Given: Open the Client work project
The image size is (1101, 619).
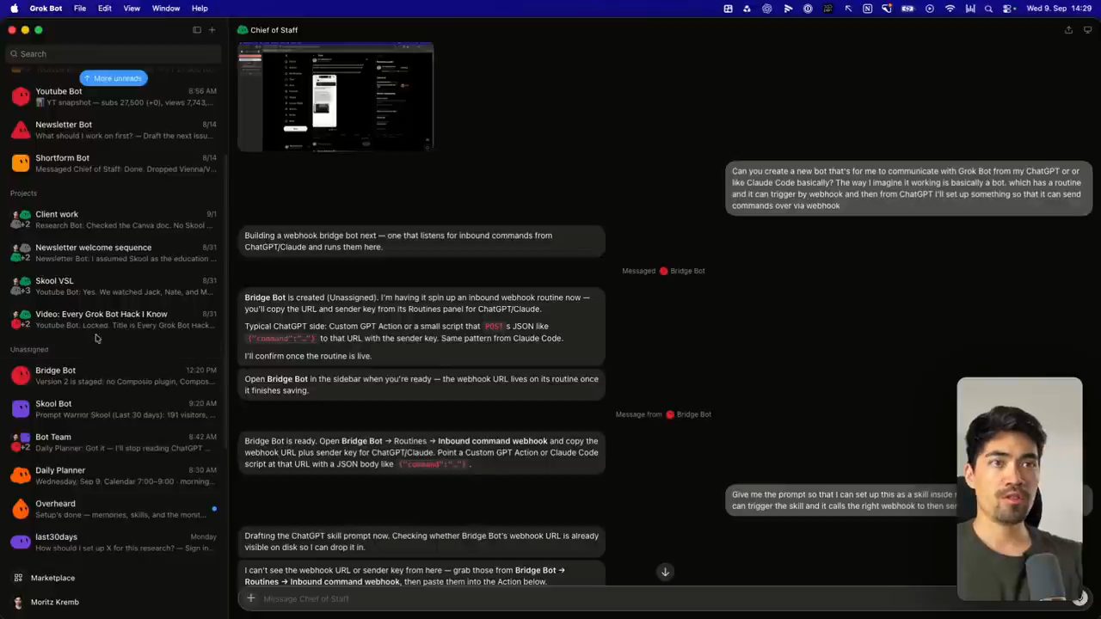Looking at the screenshot, I should [114, 219].
